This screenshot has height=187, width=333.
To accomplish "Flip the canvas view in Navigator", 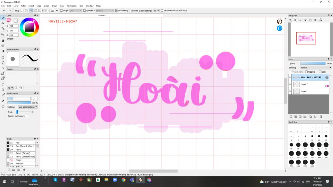I will coord(321,20).
